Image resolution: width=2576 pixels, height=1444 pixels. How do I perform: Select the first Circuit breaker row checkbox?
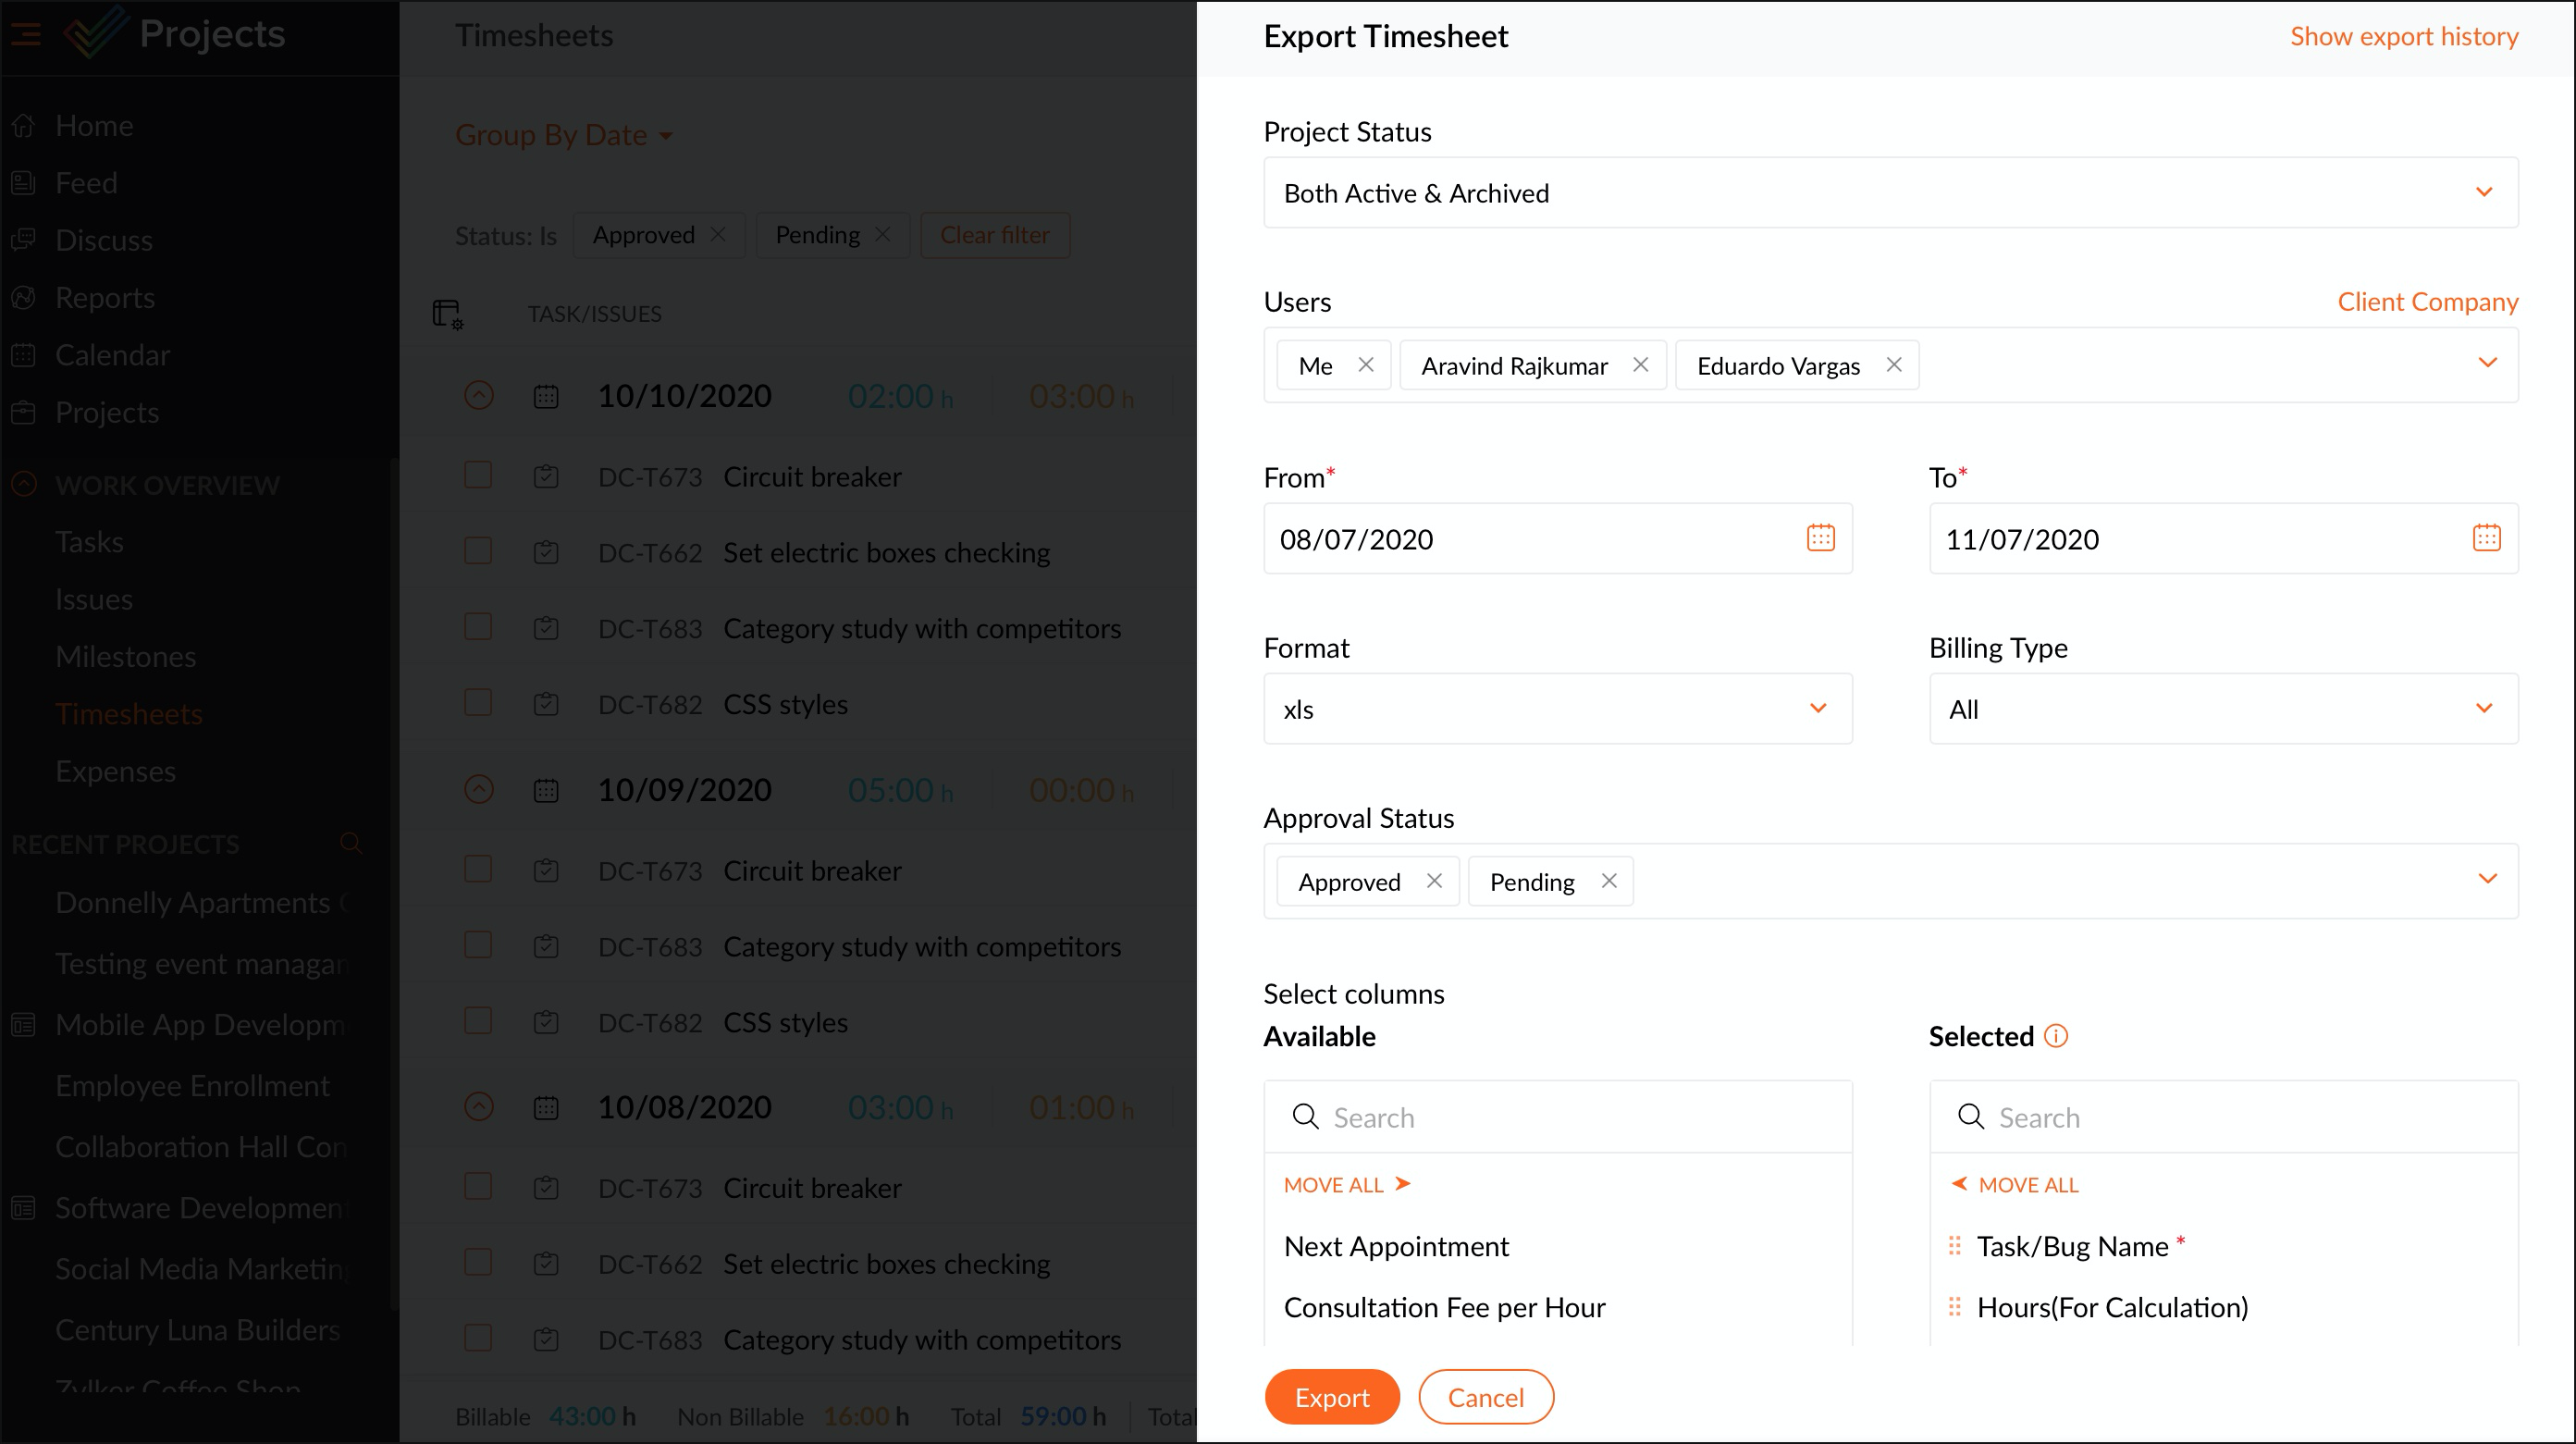click(478, 475)
